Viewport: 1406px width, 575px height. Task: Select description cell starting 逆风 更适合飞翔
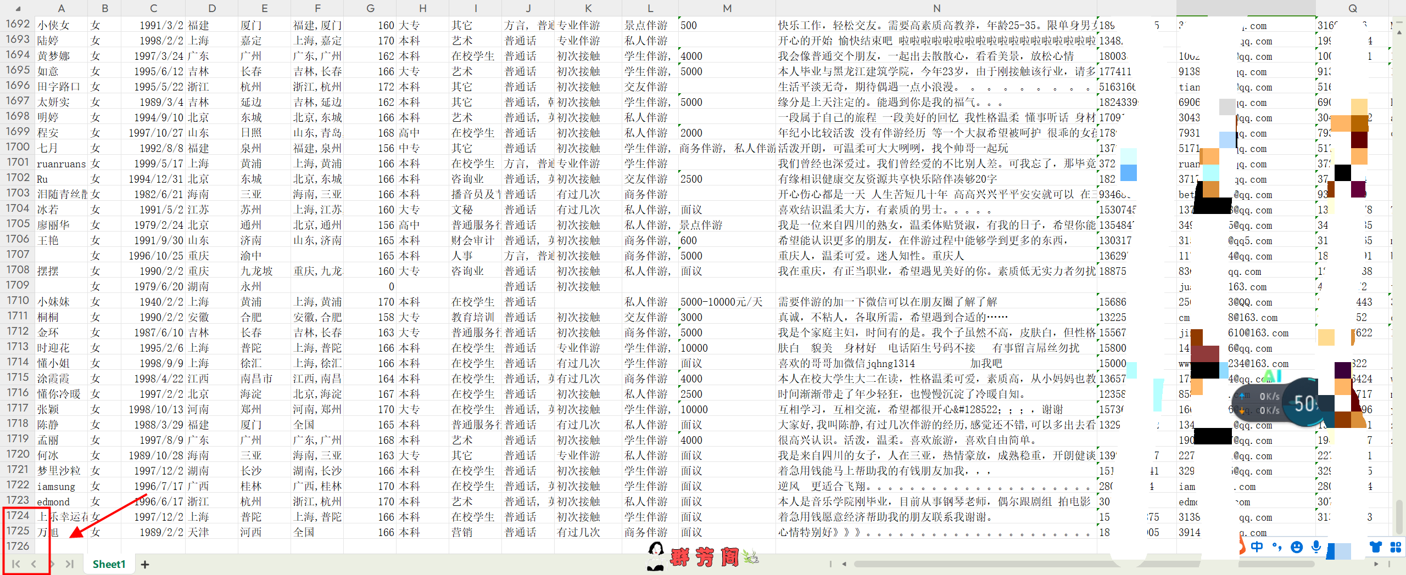coord(936,486)
